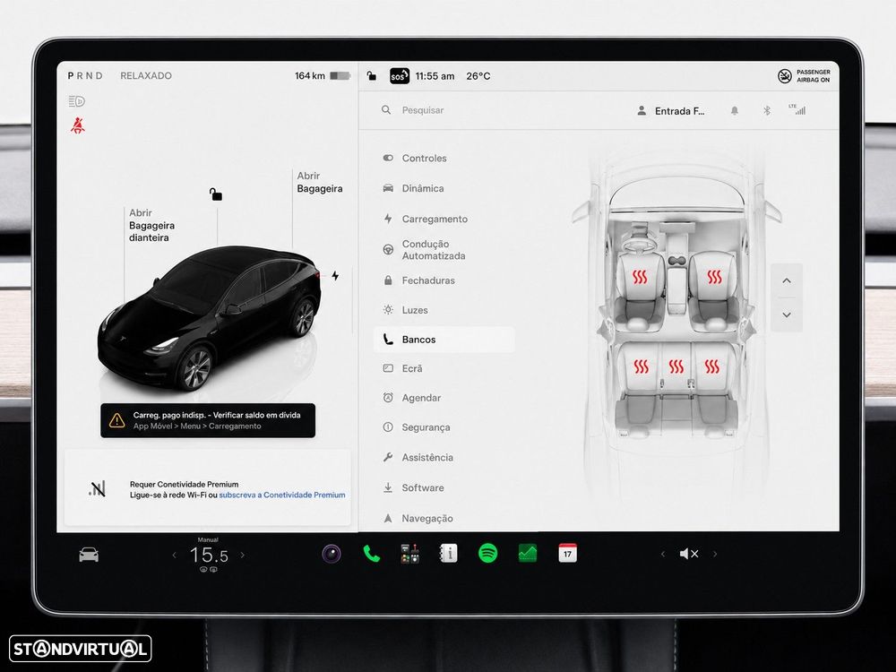Viewport: 896px width, 672px height.
Task: Launch the Spotify app
Action: pos(487,553)
